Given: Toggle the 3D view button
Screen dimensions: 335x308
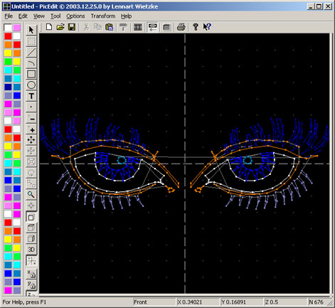Looking at the screenshot, I should point(31,250).
